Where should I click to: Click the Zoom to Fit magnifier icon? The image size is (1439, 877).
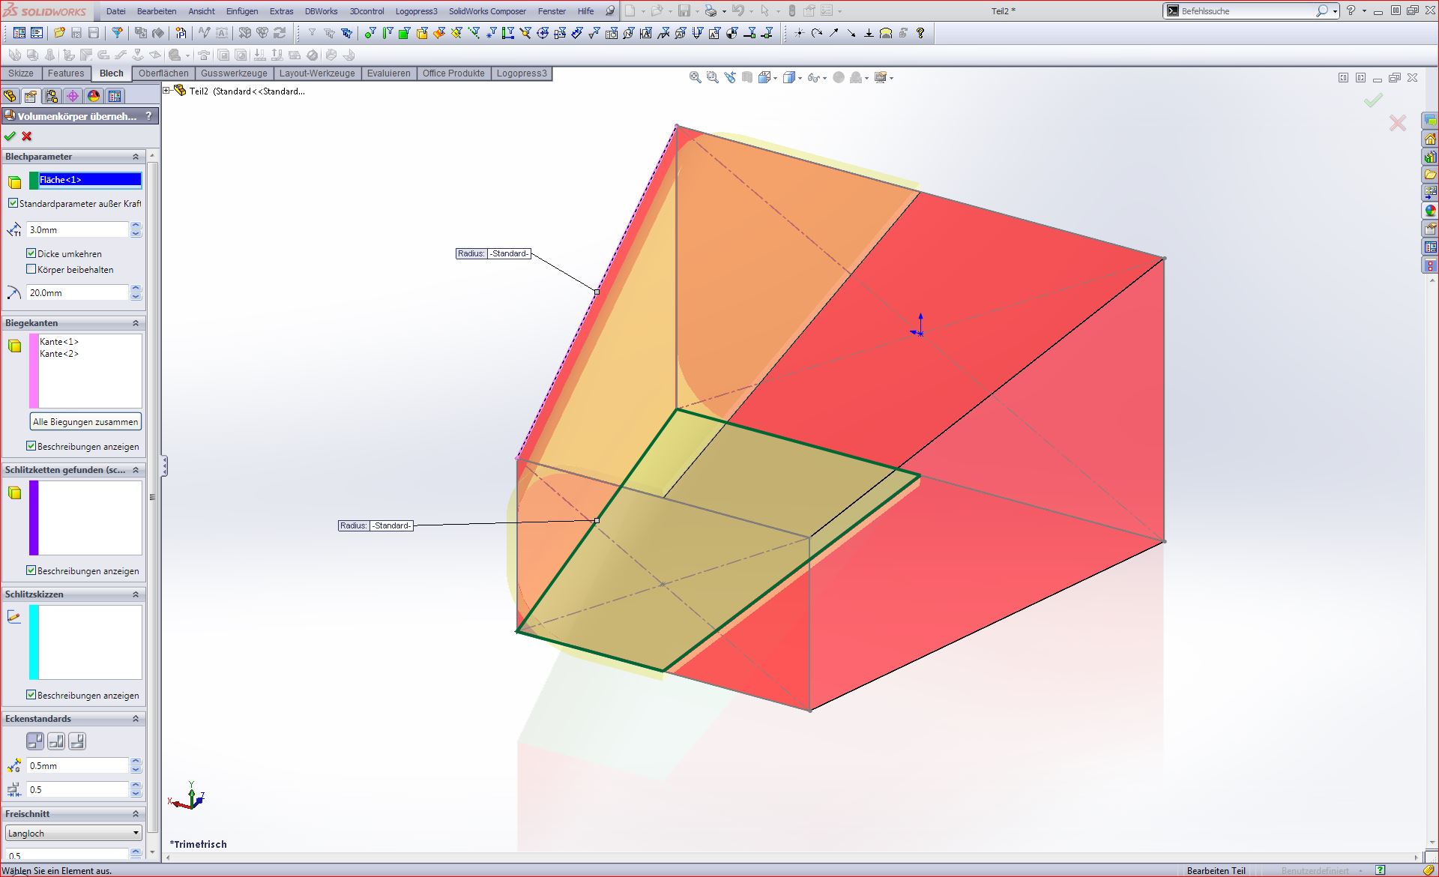(696, 77)
